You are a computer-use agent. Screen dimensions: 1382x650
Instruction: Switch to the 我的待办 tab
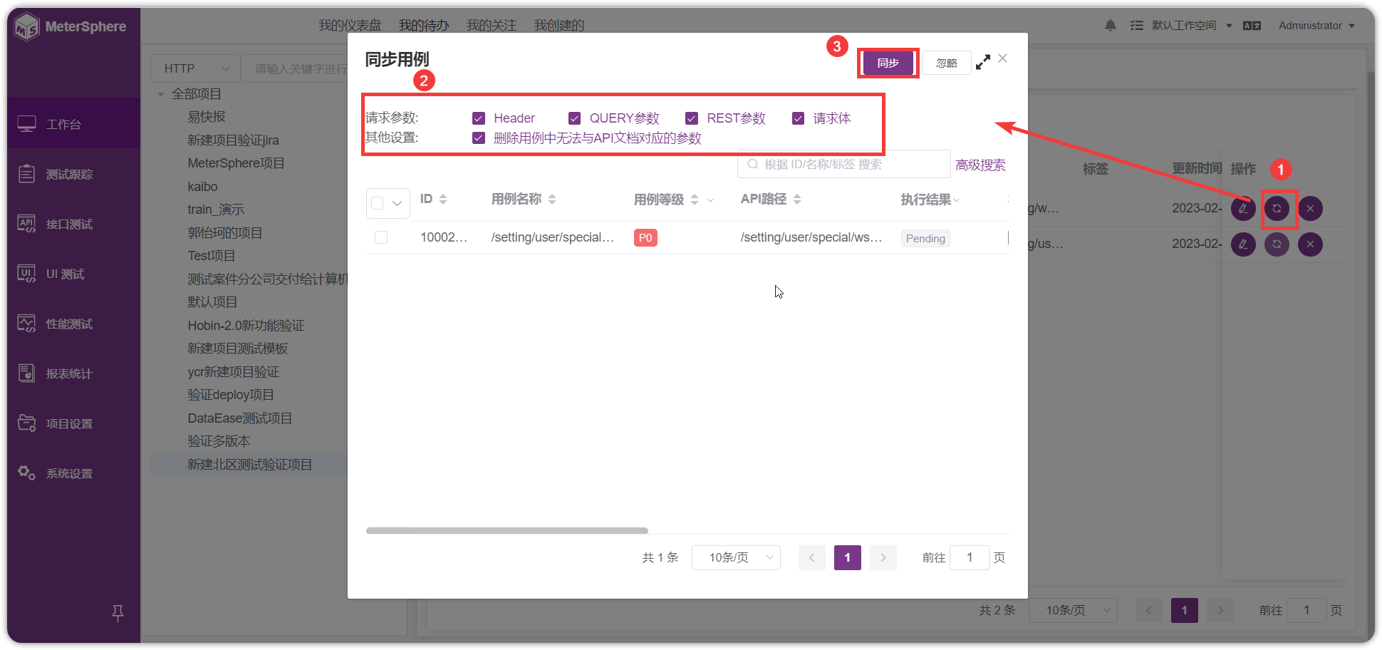(424, 26)
